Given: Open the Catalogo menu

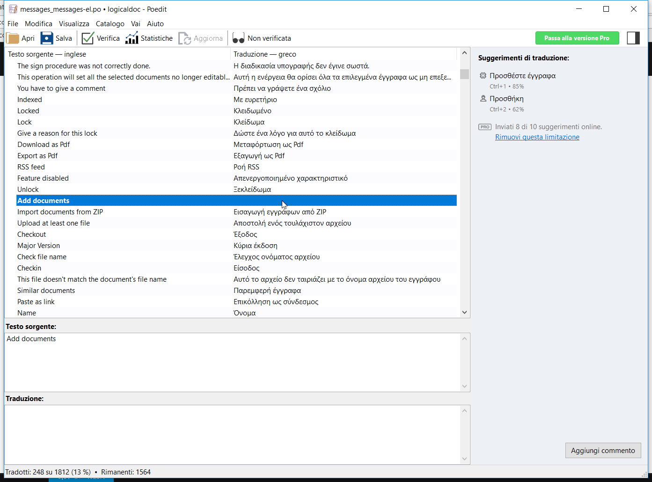Looking at the screenshot, I should (110, 24).
